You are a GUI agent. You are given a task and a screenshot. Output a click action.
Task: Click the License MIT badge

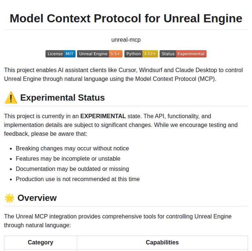61,54
